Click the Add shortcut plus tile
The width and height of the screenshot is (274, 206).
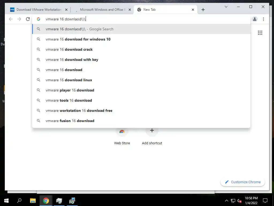(x=152, y=137)
